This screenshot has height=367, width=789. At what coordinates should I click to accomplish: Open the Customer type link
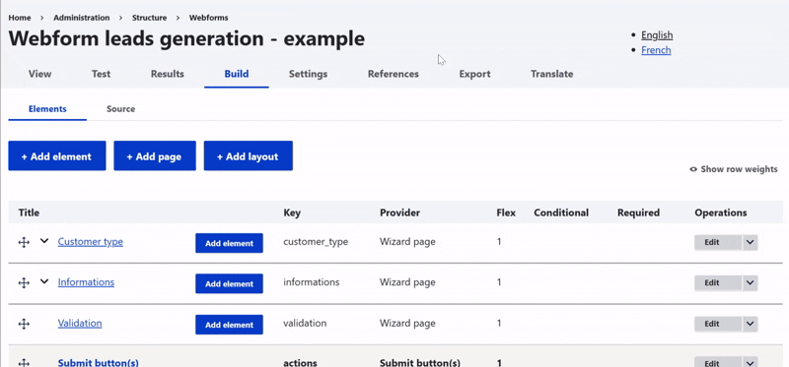tap(90, 241)
